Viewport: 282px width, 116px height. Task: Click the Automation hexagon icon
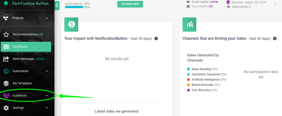tap(6, 71)
